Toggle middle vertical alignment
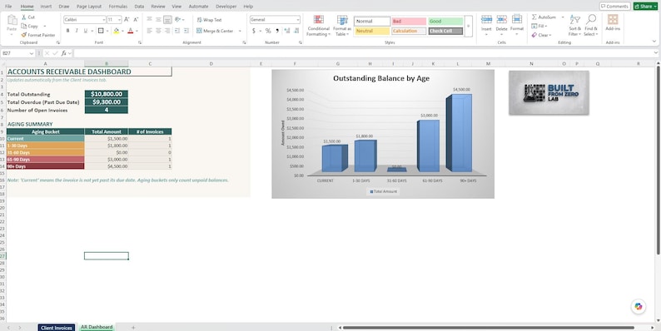 coord(158,20)
